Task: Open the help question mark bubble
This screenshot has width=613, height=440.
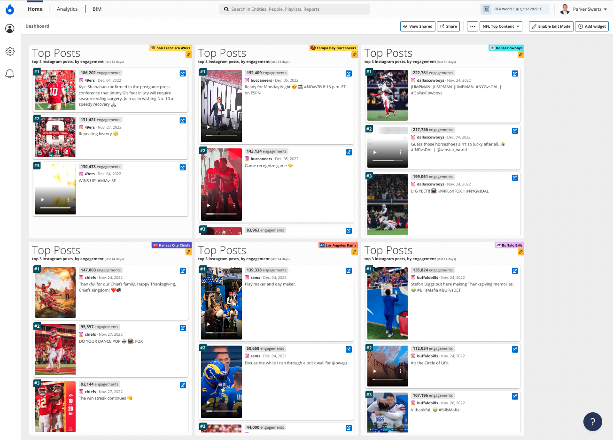Action: coord(593,421)
